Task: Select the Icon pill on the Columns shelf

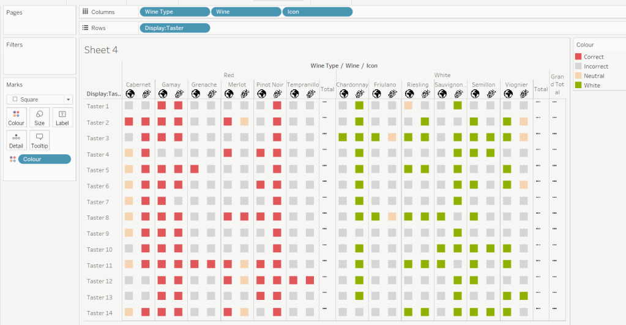Action: tap(317, 12)
